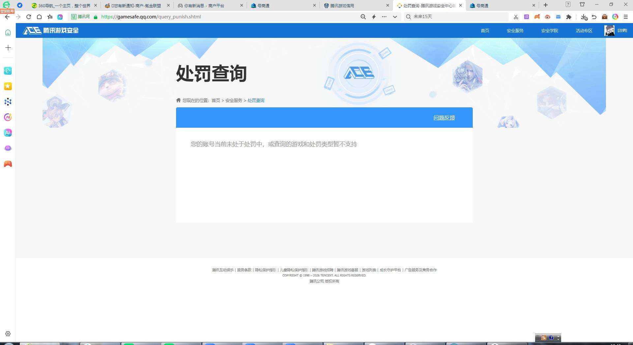Open the Weibo eye icon in toolbar
Viewport: 633px width, 345px height.
(x=548, y=17)
